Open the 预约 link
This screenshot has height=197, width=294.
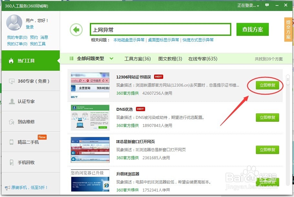34,37
